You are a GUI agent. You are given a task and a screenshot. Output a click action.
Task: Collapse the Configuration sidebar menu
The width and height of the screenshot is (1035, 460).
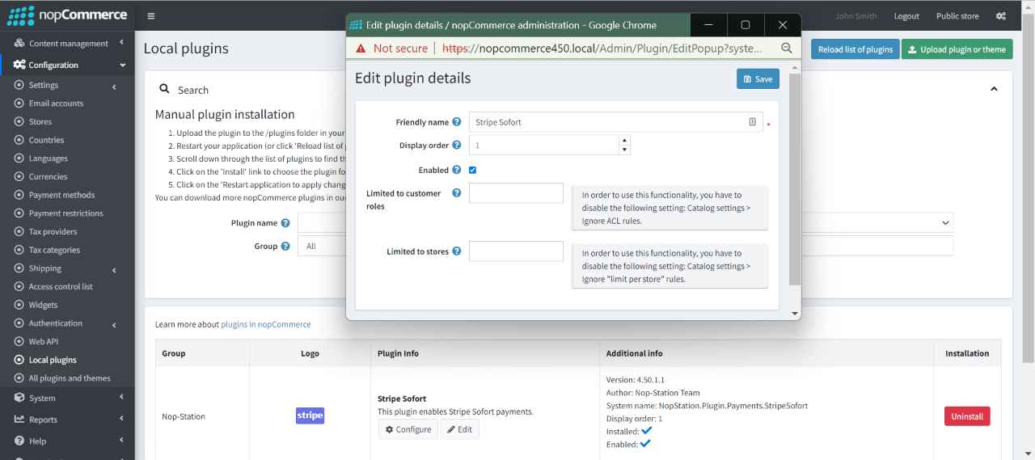pos(68,65)
